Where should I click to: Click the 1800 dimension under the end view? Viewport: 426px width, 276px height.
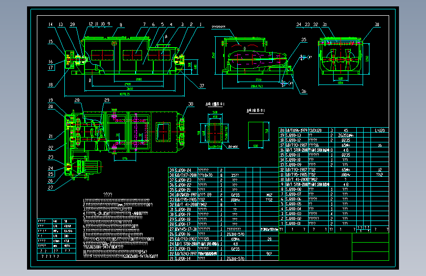(341, 83)
